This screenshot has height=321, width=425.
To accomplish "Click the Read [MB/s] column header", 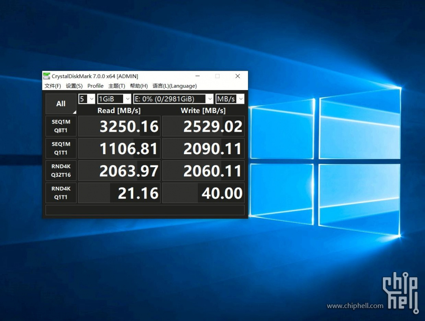I will (x=119, y=110).
